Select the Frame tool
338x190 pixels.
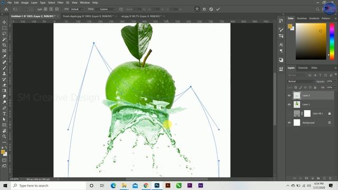[x=4, y=51]
